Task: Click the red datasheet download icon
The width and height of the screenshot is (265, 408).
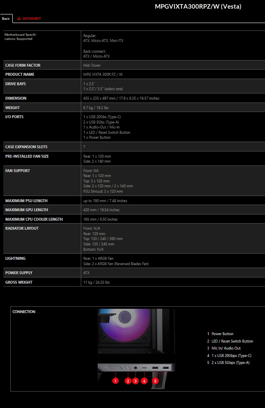Action: pyautogui.click(x=19, y=19)
